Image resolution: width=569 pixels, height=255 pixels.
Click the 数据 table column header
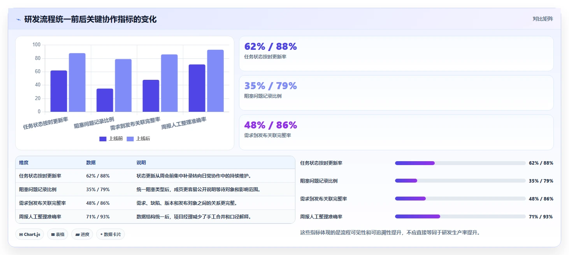point(91,163)
